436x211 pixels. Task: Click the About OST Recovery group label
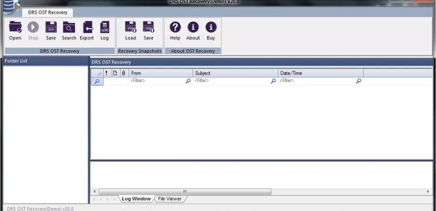click(x=193, y=51)
